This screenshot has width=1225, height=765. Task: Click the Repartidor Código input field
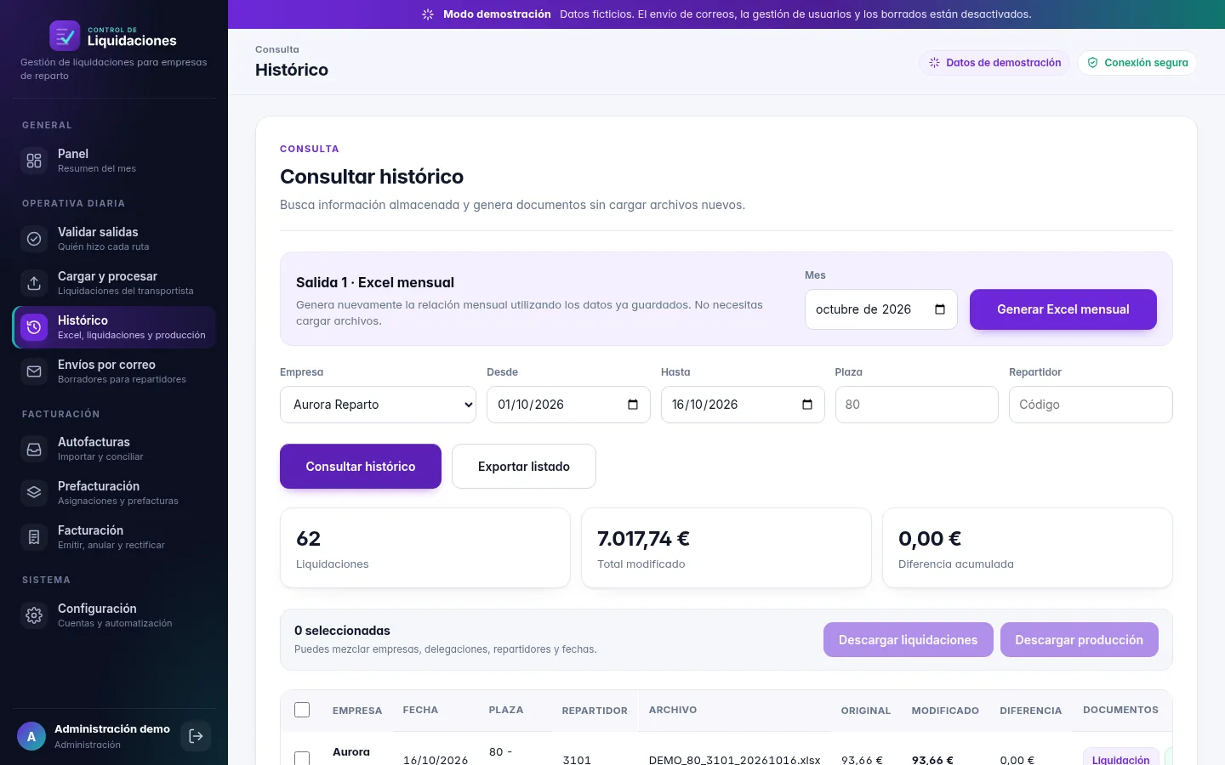coord(1091,405)
